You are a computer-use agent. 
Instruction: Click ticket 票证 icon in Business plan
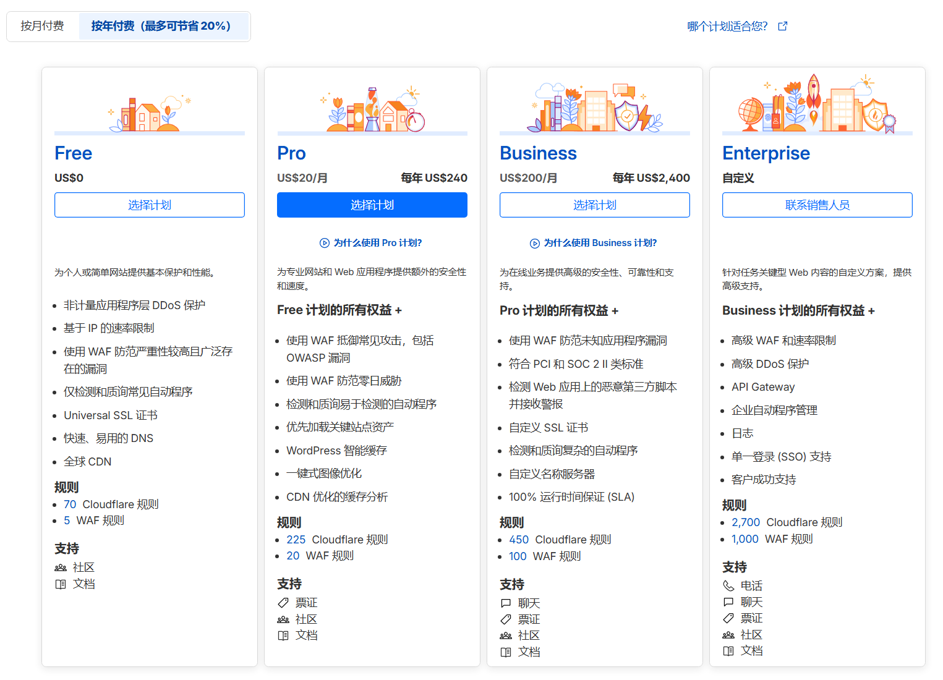506,619
